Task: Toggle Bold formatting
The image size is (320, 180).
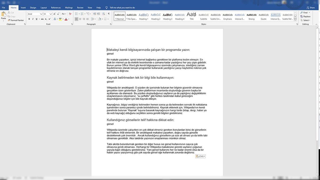Action: [x=29, y=19]
